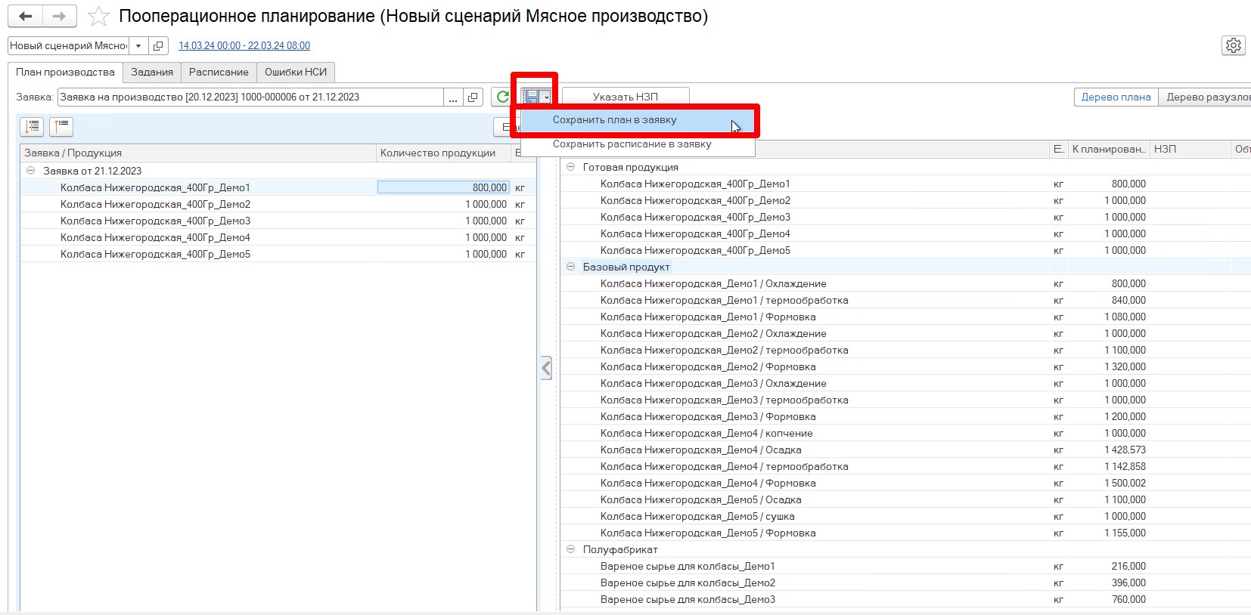Click the expand all rows icon
This screenshot has width=1251, height=615.
coord(32,126)
